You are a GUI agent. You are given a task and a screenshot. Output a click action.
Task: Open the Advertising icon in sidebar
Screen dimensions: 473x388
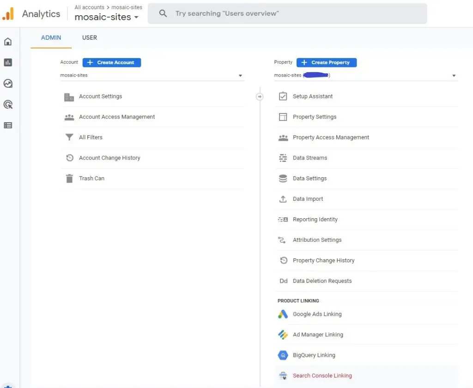8,105
